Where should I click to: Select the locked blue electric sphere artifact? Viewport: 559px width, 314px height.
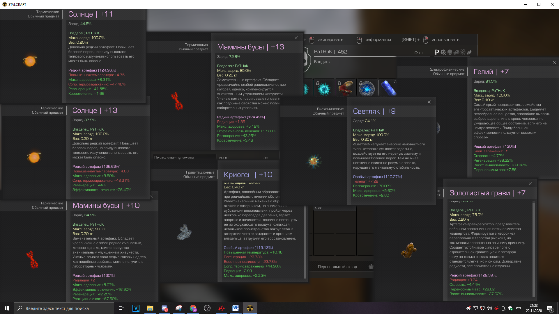pos(367,88)
